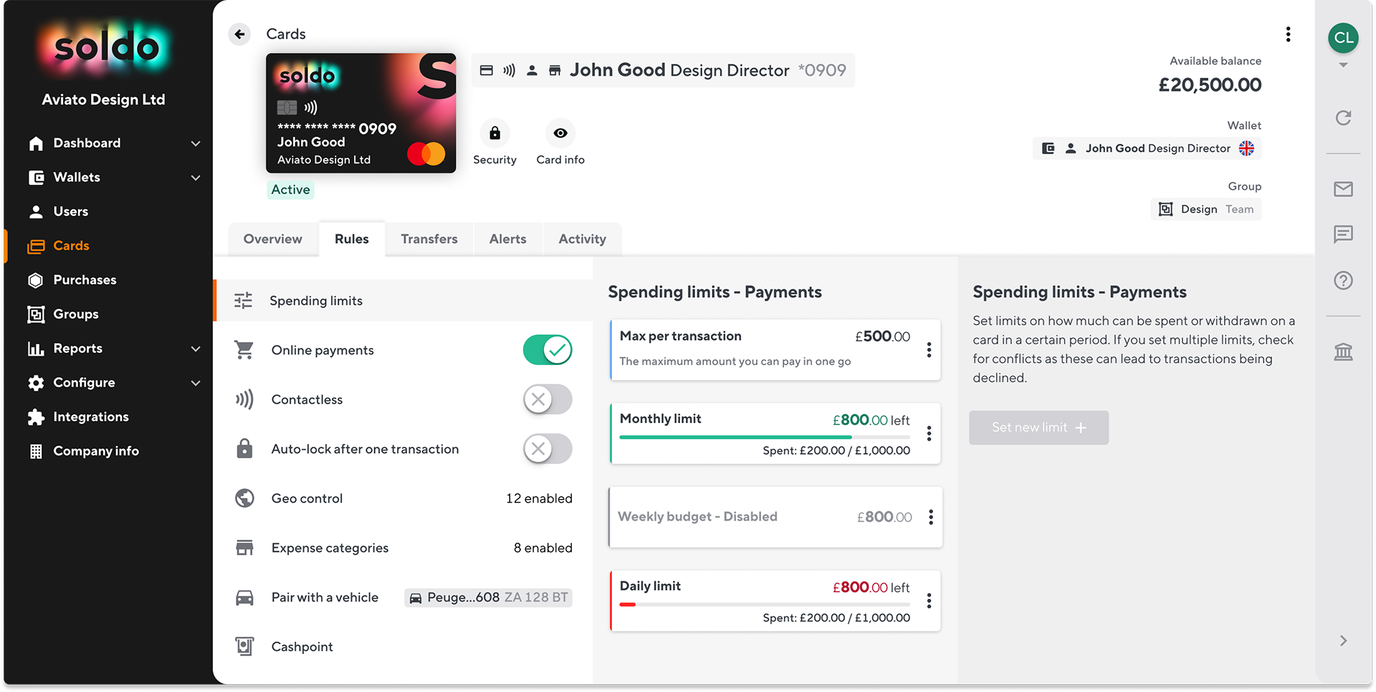The image size is (1376, 692).
Task: Click the Cashpoint rule icon
Action: [x=244, y=646]
